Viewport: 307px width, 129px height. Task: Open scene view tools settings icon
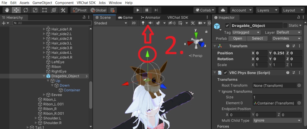[193, 23]
